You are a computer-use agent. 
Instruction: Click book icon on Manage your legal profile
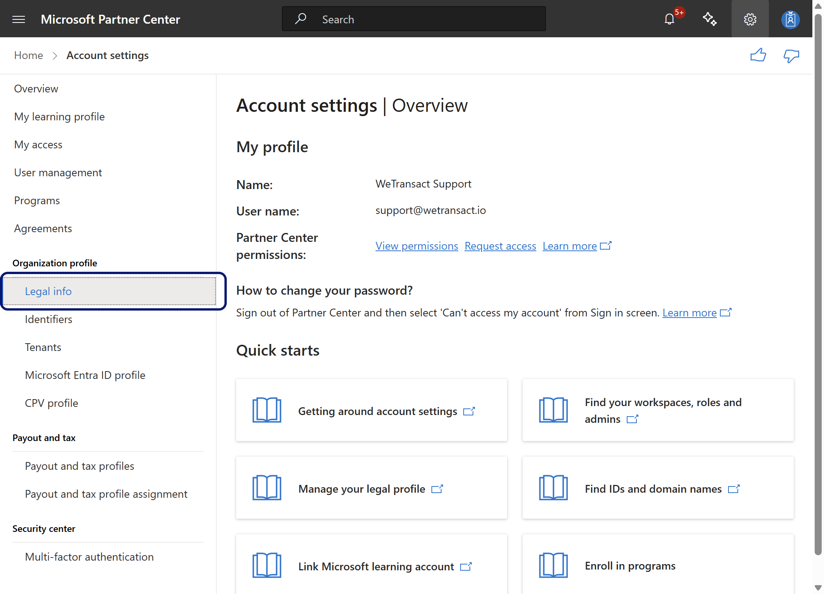tap(267, 488)
